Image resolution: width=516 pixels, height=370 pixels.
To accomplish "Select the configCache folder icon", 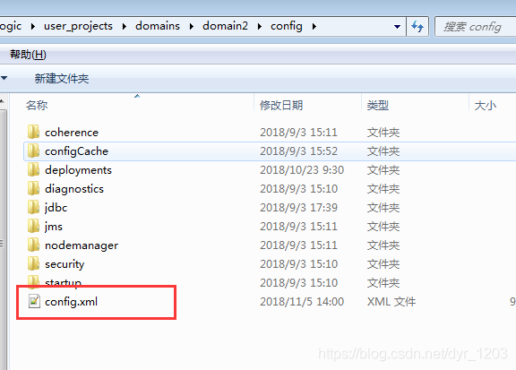I will [x=33, y=151].
